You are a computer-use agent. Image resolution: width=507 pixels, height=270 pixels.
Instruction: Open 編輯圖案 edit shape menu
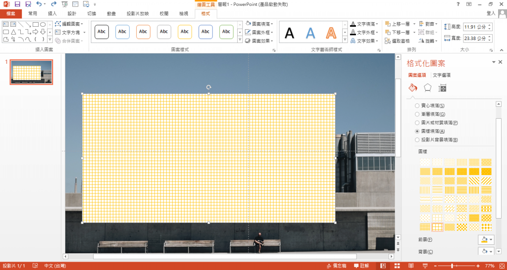coord(69,24)
